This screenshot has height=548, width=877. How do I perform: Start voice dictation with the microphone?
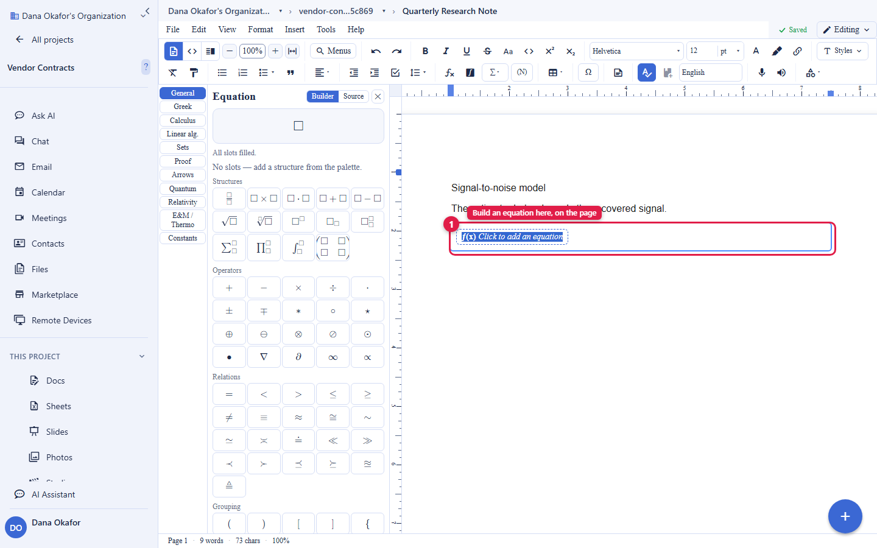(x=761, y=72)
